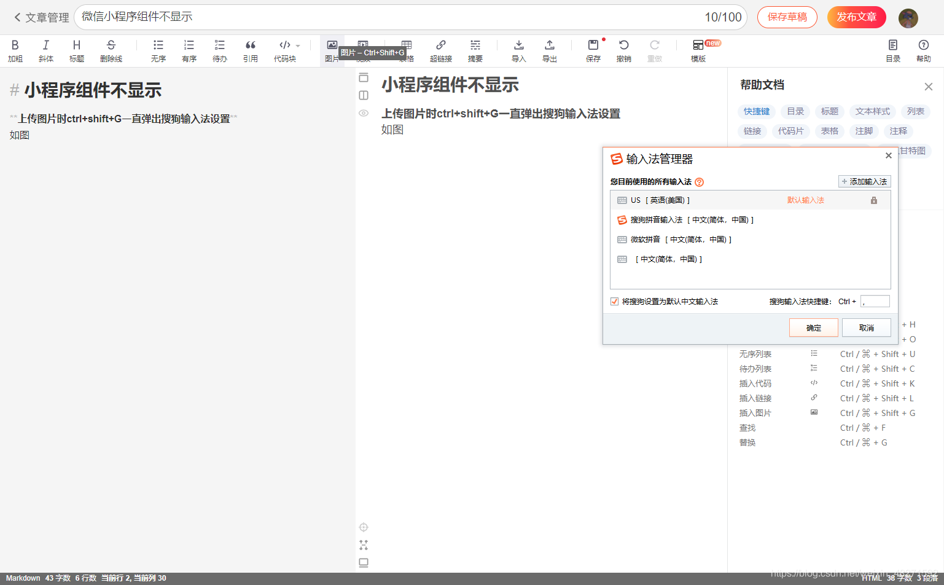Insert a heading (标题)
The width and height of the screenshot is (944, 585).
(x=77, y=50)
